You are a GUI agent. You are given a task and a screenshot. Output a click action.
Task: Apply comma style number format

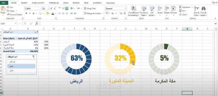pyautogui.click(x=116, y=13)
